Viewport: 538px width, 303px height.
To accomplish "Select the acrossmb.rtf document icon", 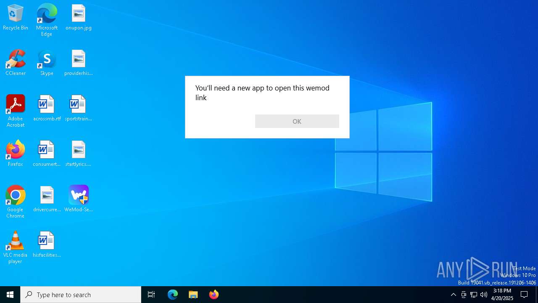I will (x=47, y=108).
